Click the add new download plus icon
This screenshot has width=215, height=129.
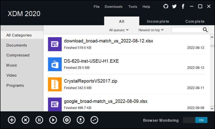click(x=12, y=120)
